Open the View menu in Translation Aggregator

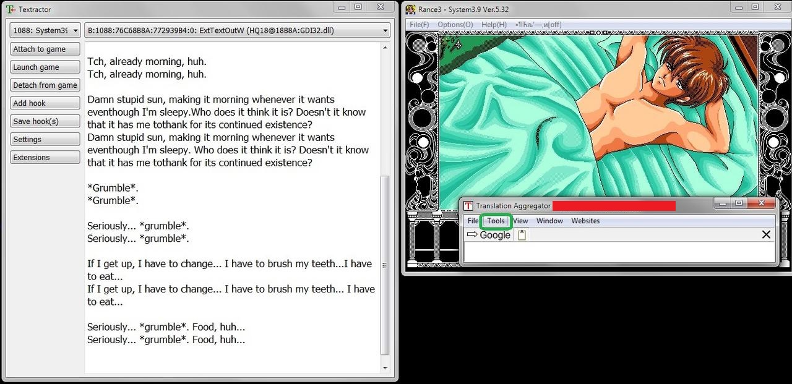click(520, 221)
